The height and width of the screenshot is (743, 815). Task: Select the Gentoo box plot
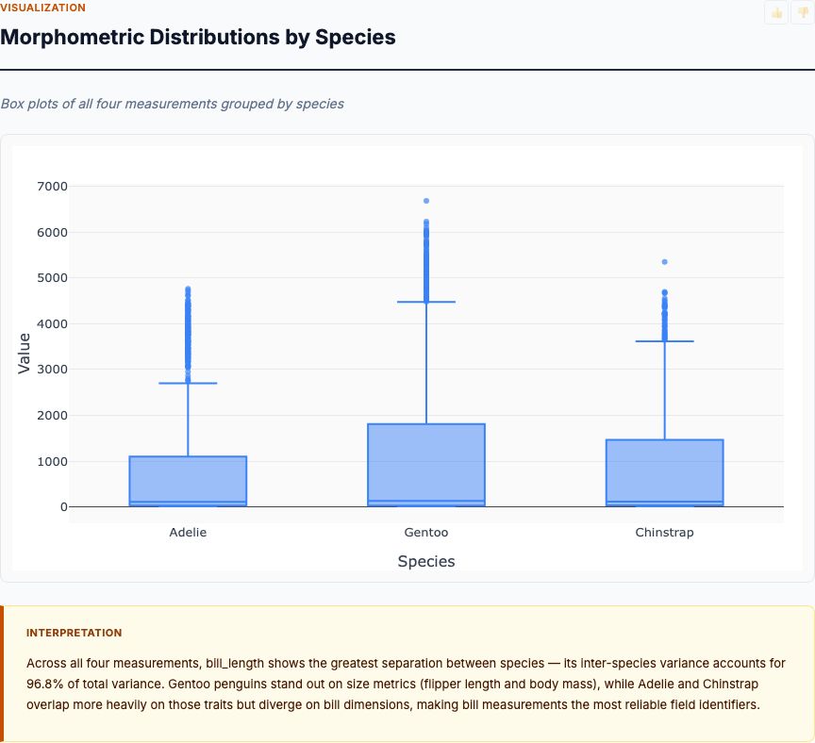pos(426,462)
